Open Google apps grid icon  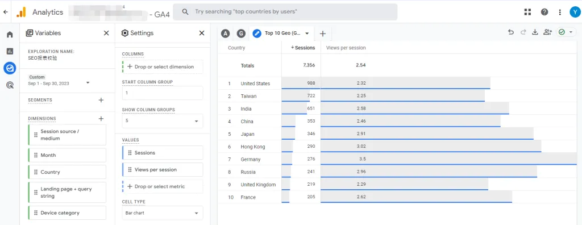(527, 12)
